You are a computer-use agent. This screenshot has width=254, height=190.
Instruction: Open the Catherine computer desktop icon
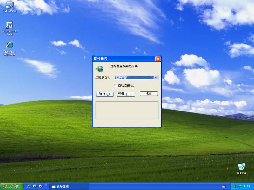[10, 6]
